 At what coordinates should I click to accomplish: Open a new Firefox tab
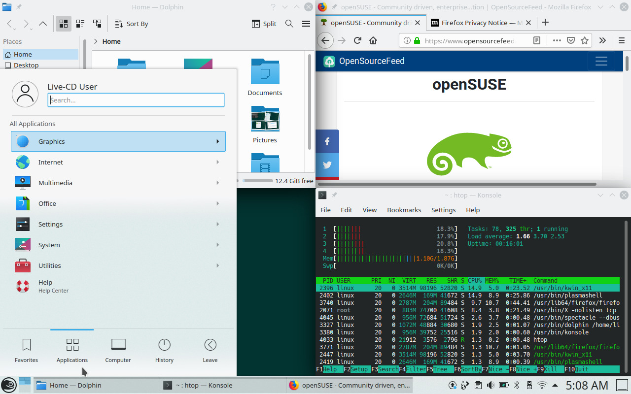coord(545,23)
